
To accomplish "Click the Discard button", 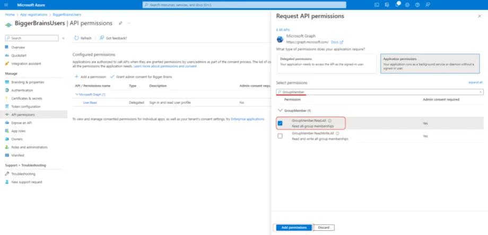I will [x=324, y=228].
